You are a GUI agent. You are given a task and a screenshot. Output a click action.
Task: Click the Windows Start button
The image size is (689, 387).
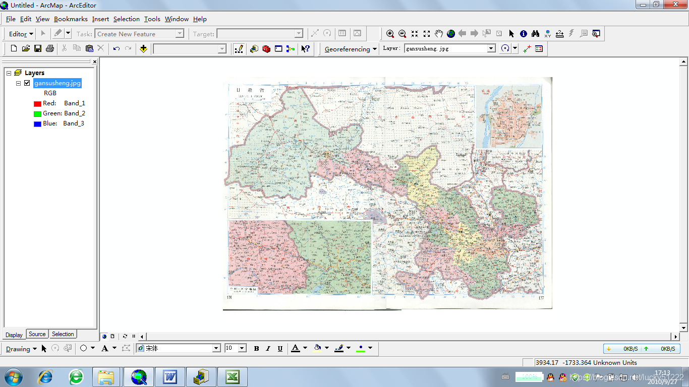click(13, 377)
